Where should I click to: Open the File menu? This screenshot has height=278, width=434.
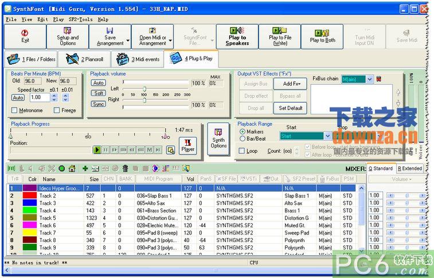tap(11, 19)
